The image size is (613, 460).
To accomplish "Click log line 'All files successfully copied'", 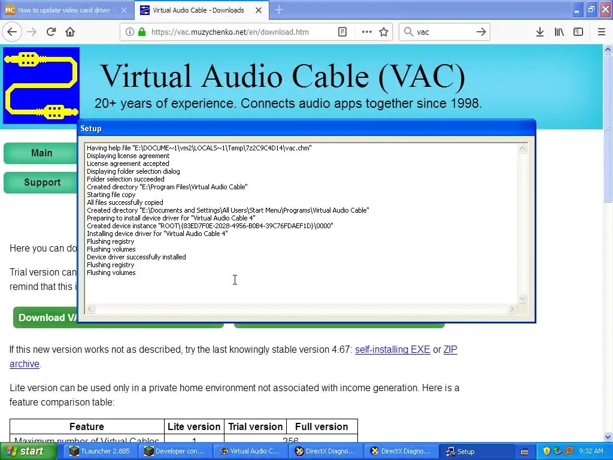I will coord(125,202).
